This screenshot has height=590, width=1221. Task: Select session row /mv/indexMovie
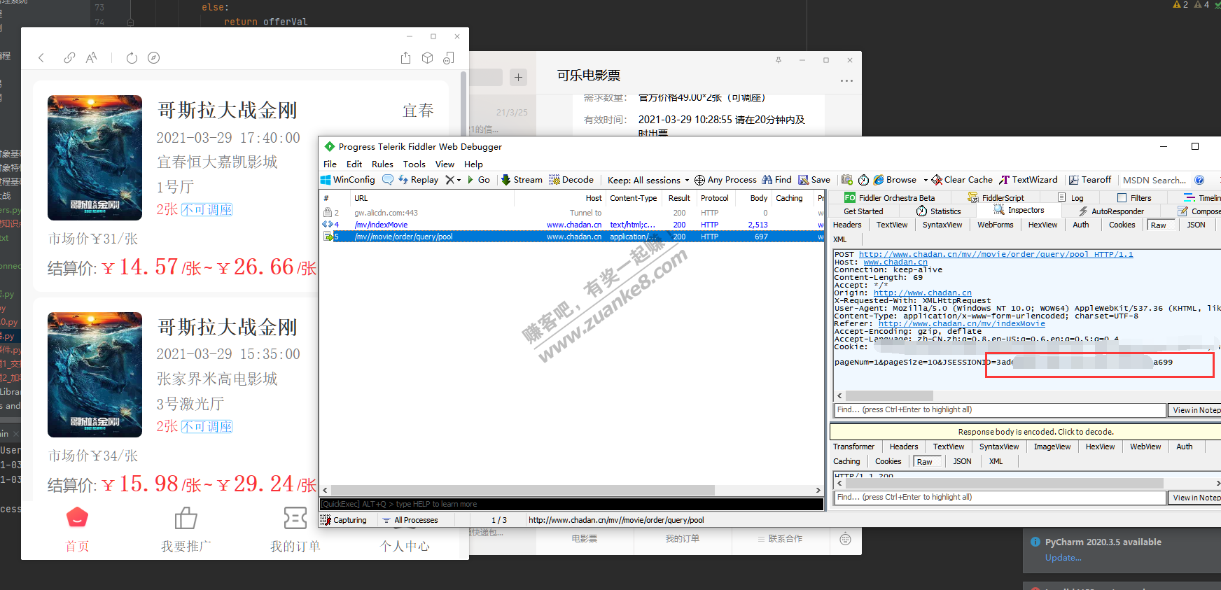pyautogui.click(x=571, y=225)
